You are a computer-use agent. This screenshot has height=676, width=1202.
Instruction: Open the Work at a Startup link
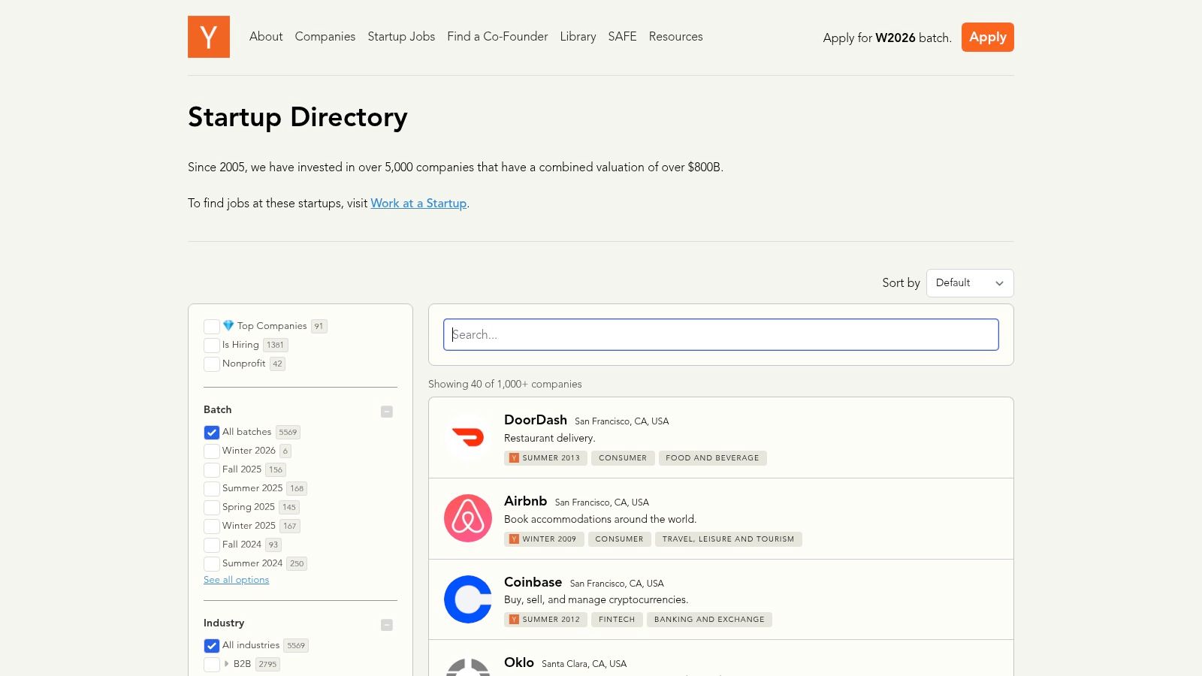tap(418, 203)
